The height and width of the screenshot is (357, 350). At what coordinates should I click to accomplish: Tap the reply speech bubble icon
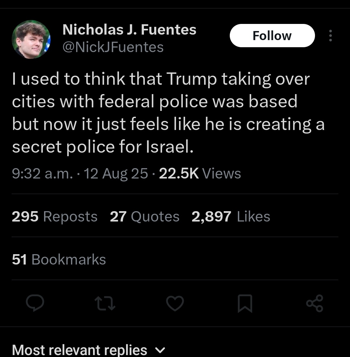click(35, 304)
